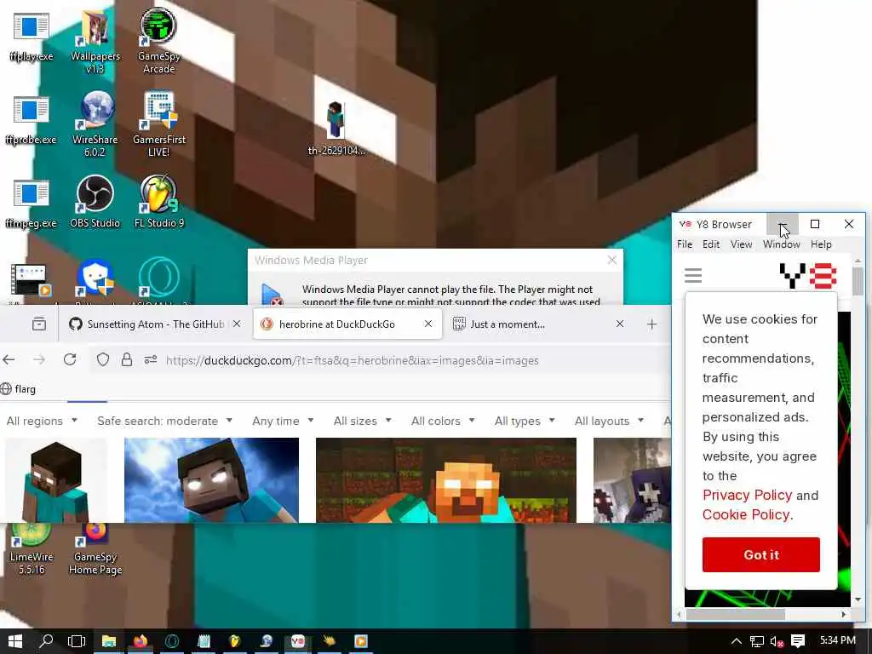Viewport: 872px width, 654px height.
Task: Select the teal ring desktop shortcut
Action: point(159,278)
